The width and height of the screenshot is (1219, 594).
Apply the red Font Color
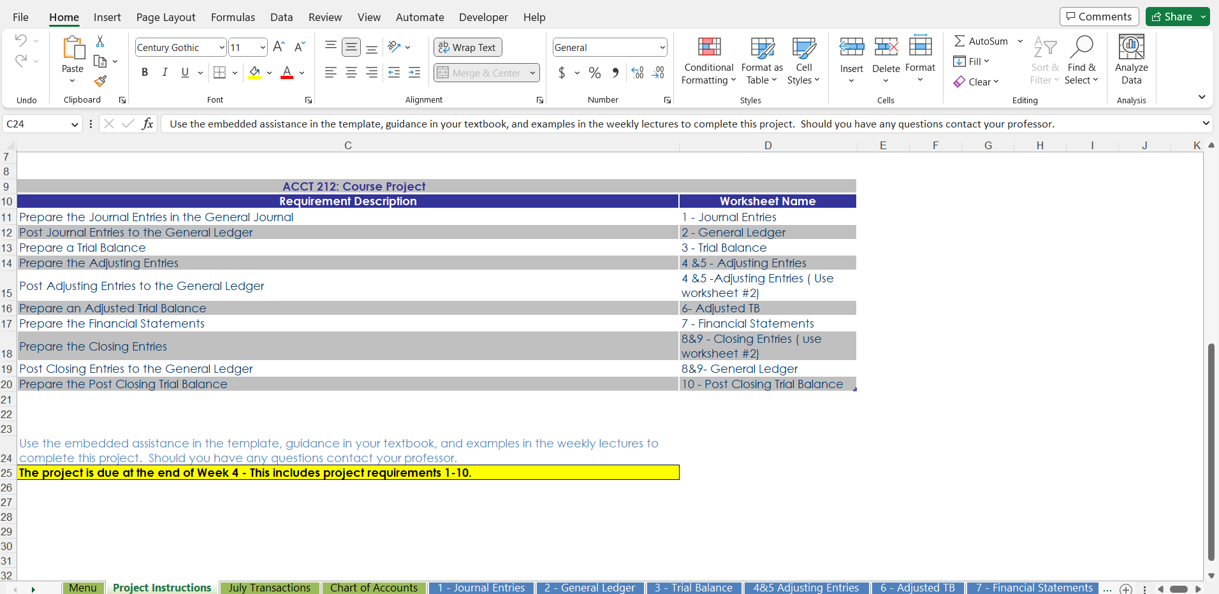[x=287, y=73]
